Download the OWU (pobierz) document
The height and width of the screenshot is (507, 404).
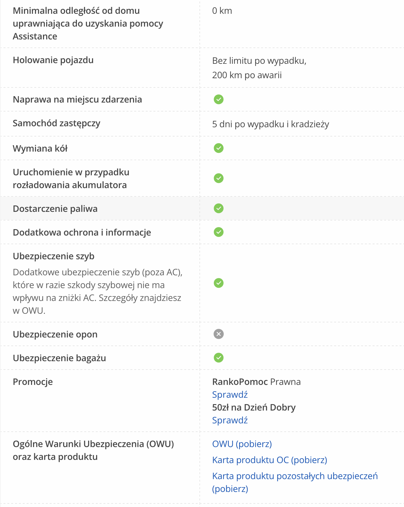point(242,444)
